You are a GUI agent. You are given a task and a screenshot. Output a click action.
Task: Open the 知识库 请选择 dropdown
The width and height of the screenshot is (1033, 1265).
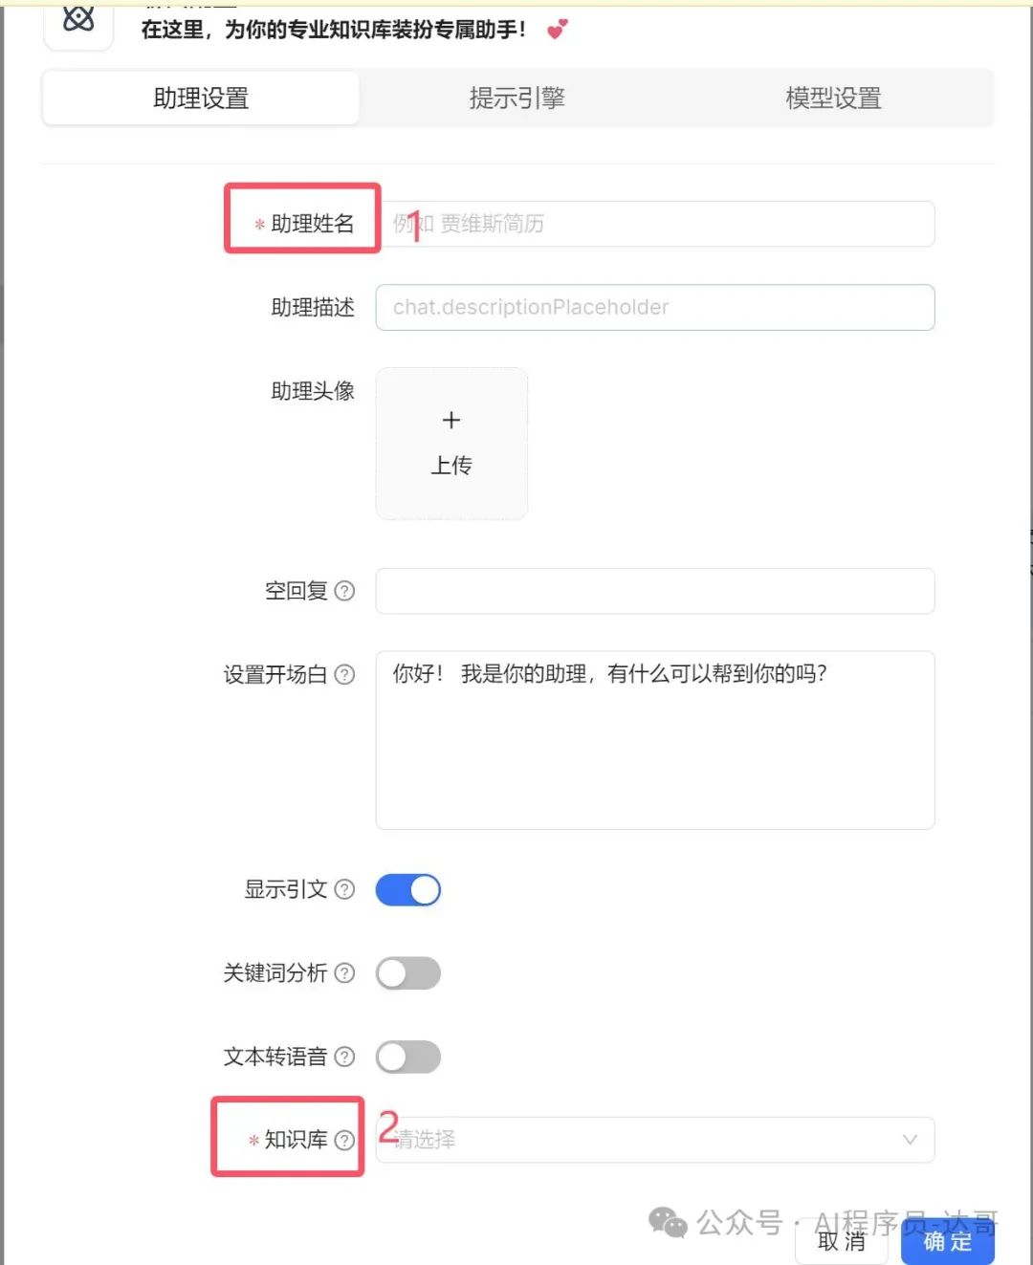[655, 1140]
